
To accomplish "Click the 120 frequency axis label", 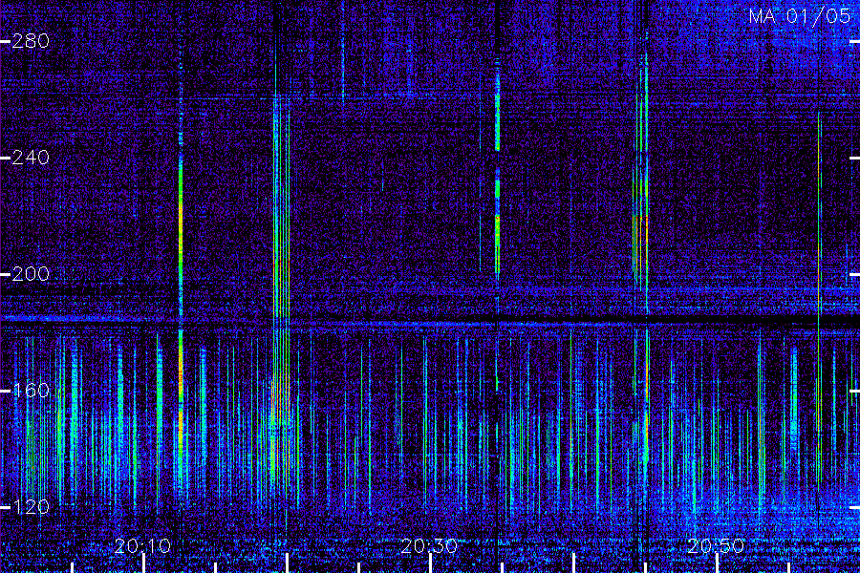I will pos(31,507).
